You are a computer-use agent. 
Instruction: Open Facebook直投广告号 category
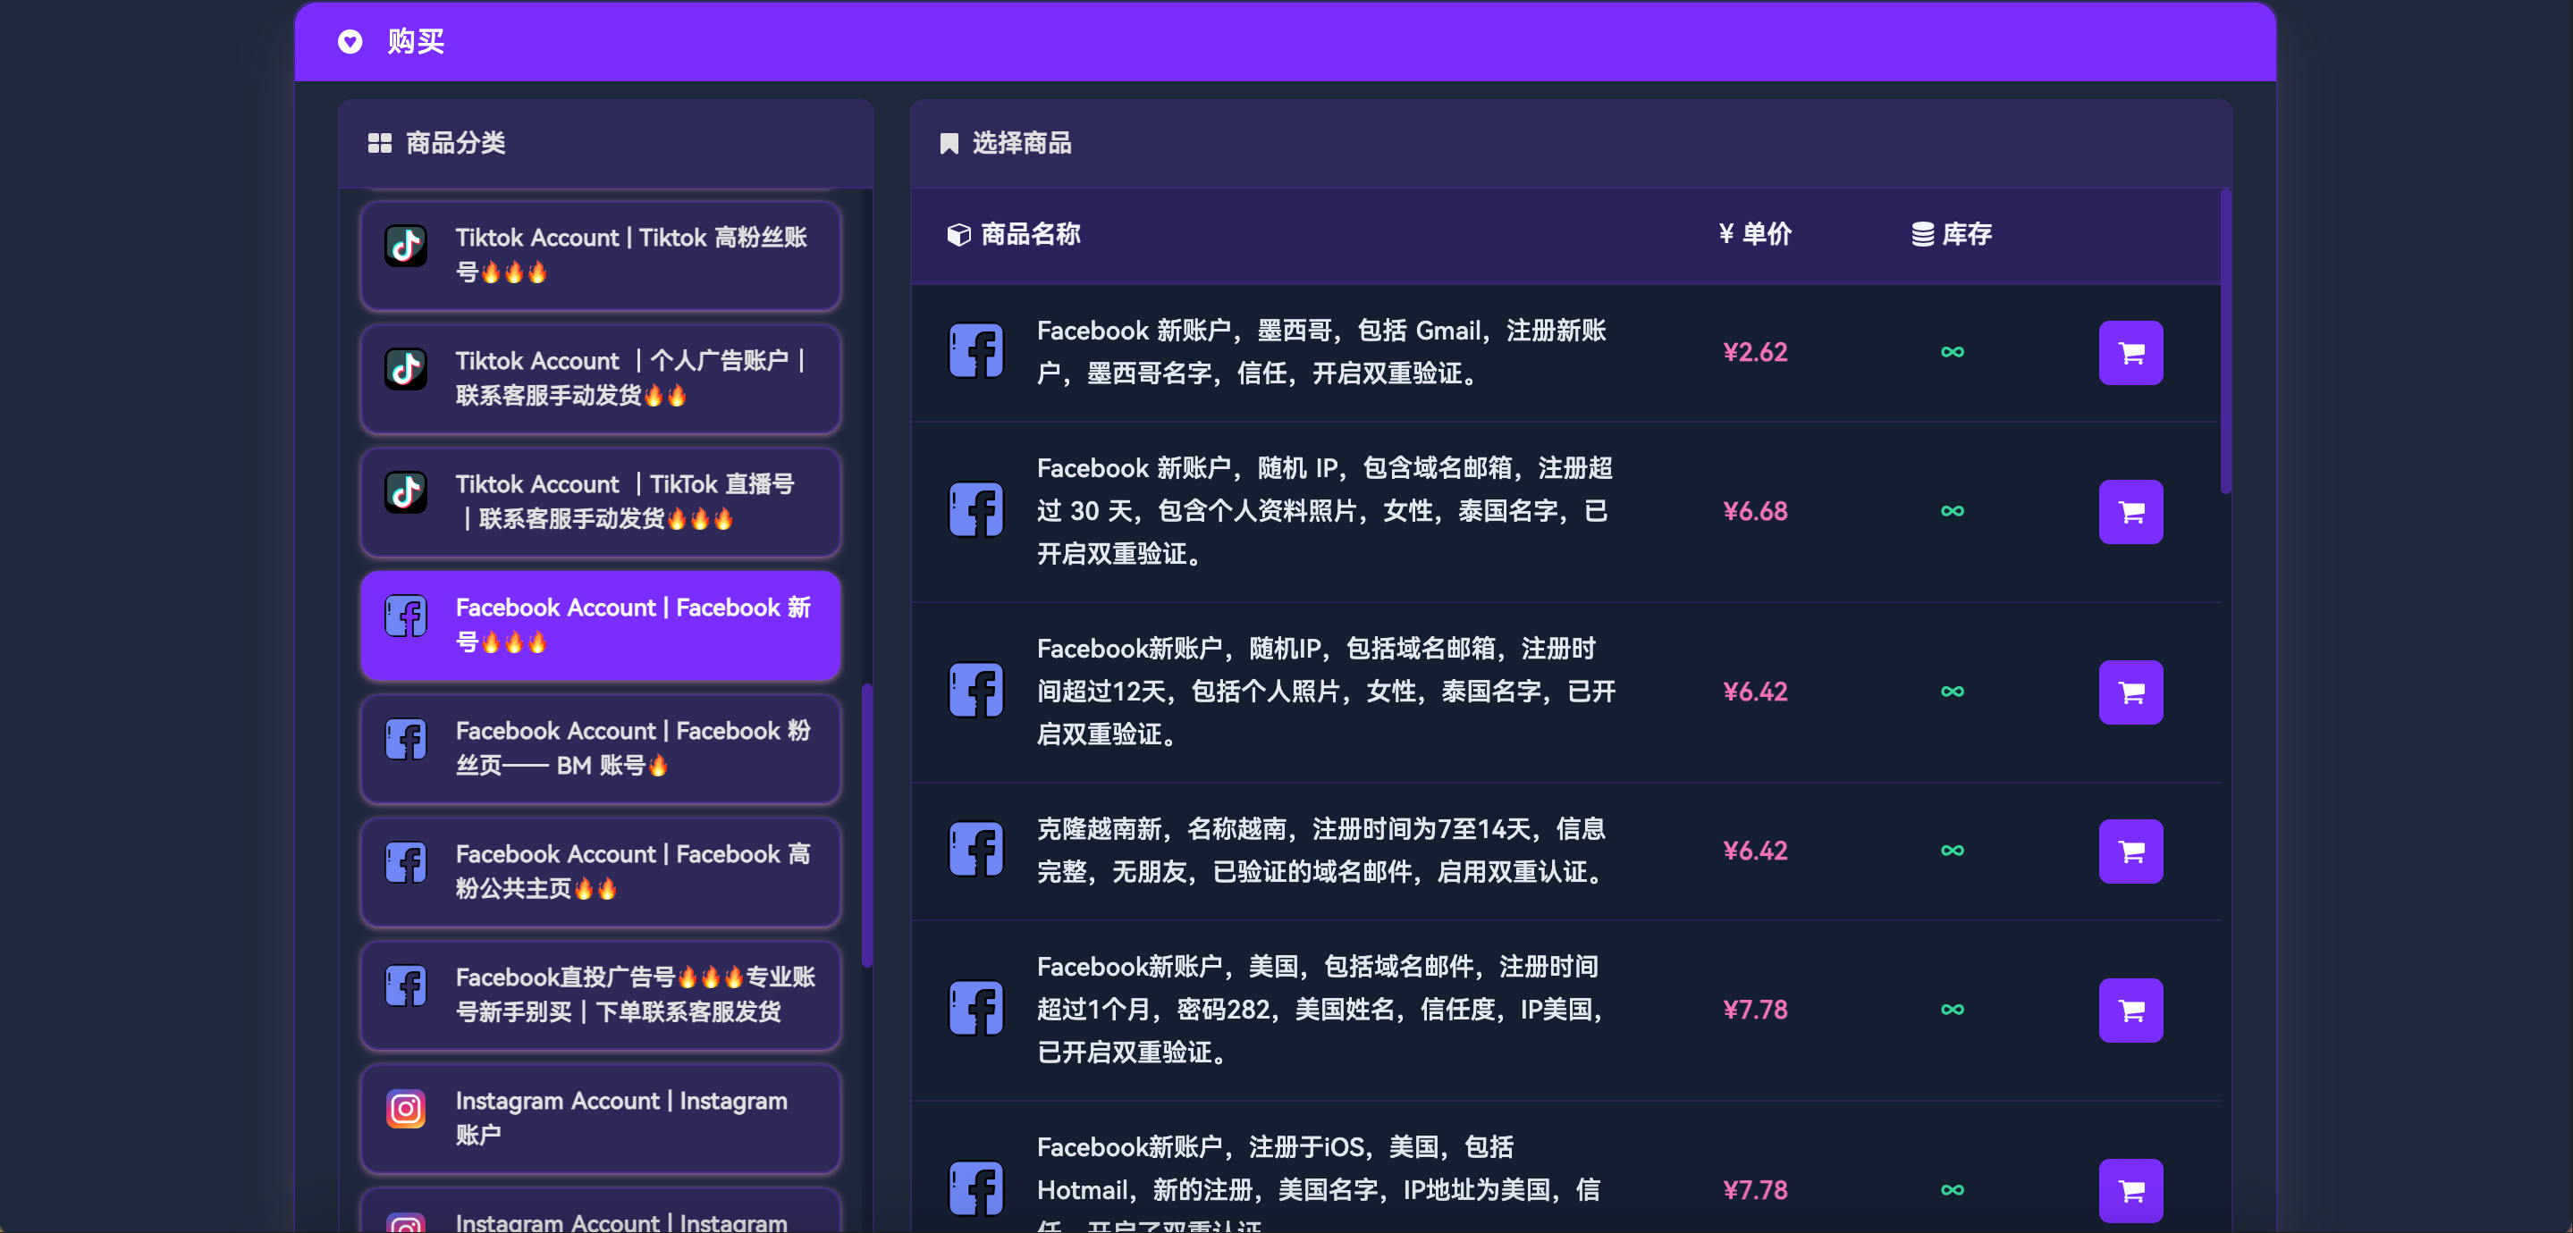[599, 994]
